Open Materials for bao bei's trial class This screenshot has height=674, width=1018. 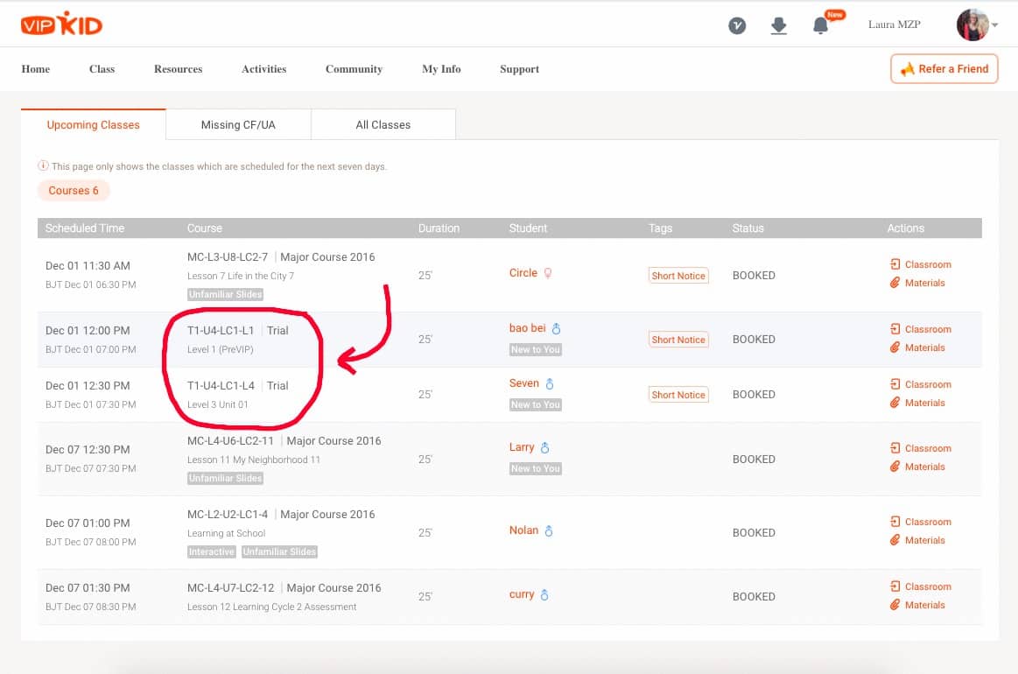917,348
